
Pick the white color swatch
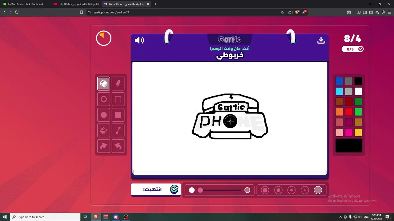pos(358,91)
